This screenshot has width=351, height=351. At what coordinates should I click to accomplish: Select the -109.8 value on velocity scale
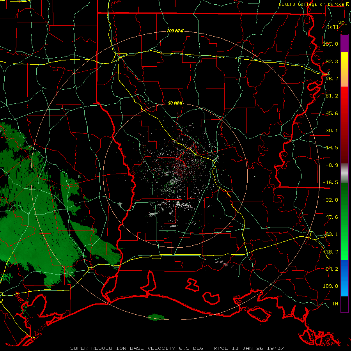(329, 286)
